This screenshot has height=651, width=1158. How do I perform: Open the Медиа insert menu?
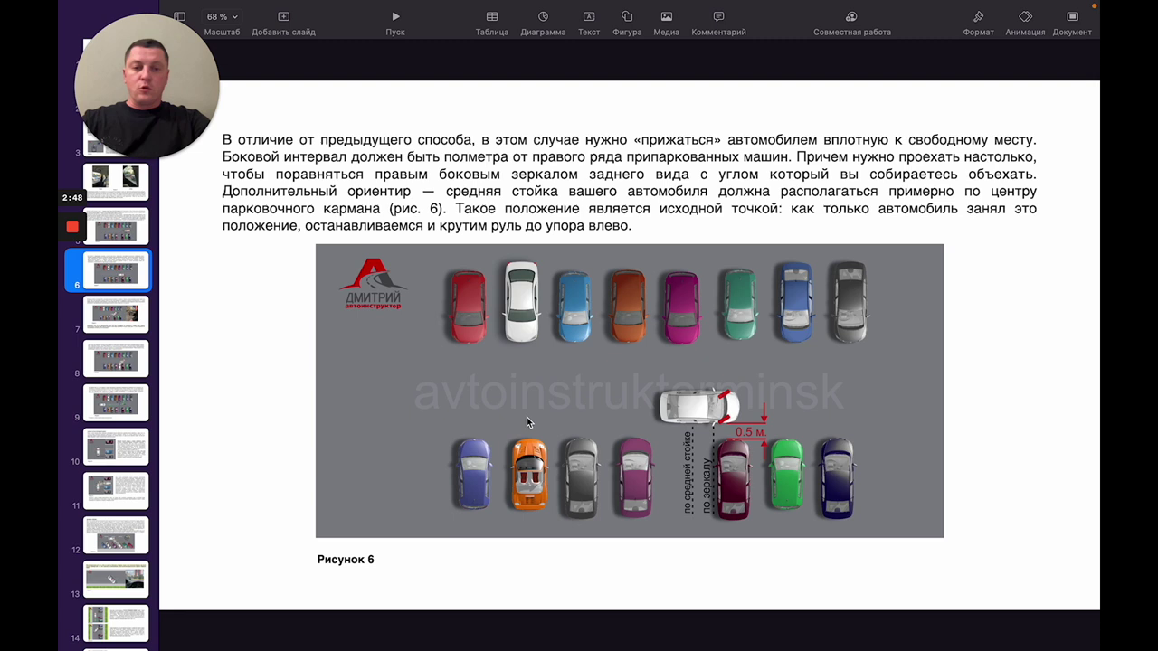pos(667,16)
